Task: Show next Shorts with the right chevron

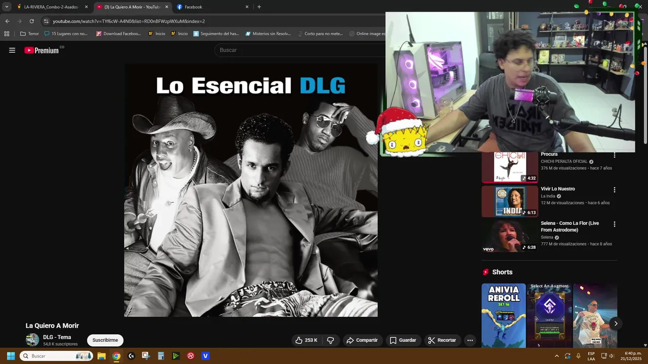Action: point(616,324)
